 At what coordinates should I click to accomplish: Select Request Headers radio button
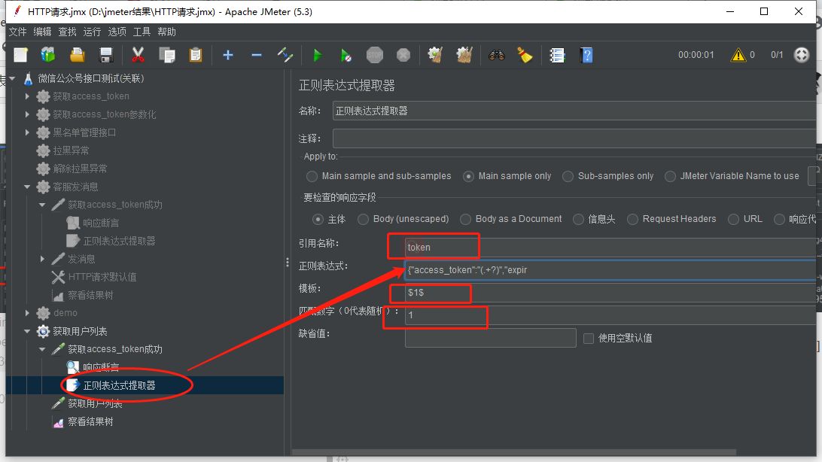click(x=633, y=219)
